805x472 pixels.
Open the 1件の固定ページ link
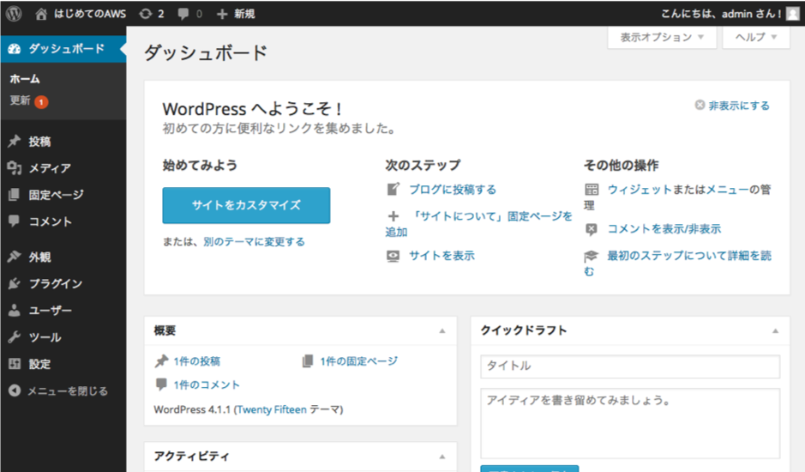pos(359,361)
